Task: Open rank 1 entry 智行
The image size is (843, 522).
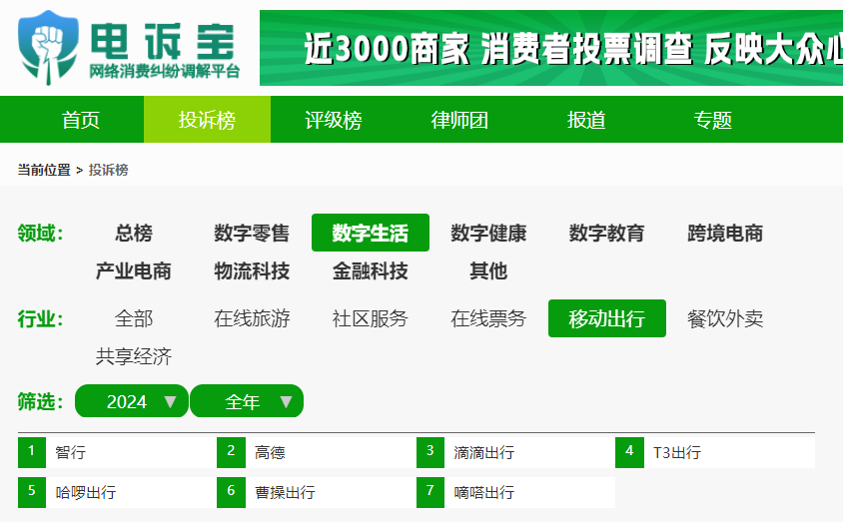Action: 117,452
